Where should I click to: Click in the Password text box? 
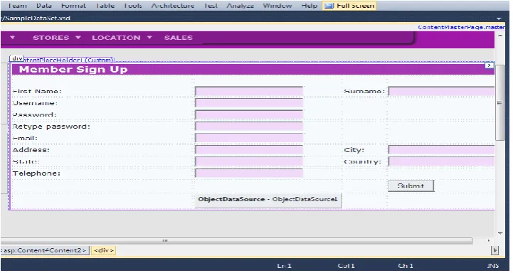click(249, 114)
